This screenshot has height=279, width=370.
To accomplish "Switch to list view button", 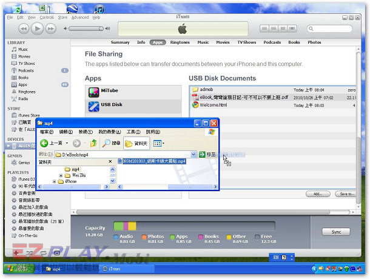I will [264, 29].
